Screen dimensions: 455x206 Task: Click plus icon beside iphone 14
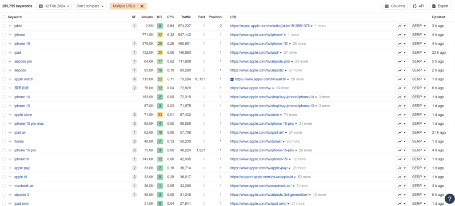pos(10,97)
